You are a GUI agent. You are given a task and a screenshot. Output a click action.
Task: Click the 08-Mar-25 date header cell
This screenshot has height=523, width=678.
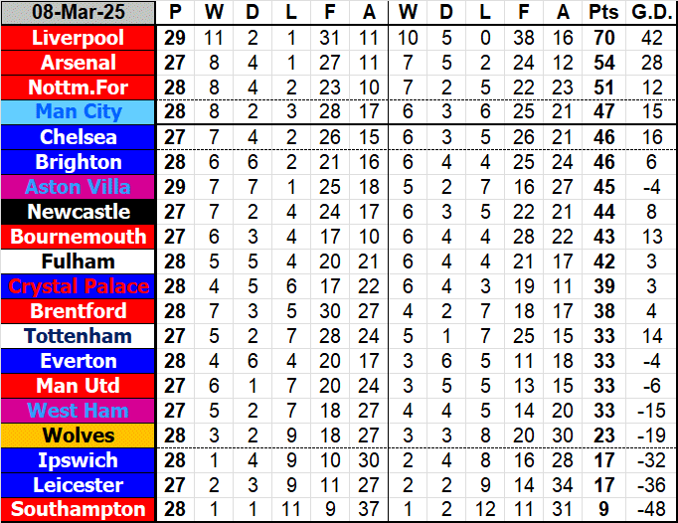pyautogui.click(x=79, y=13)
